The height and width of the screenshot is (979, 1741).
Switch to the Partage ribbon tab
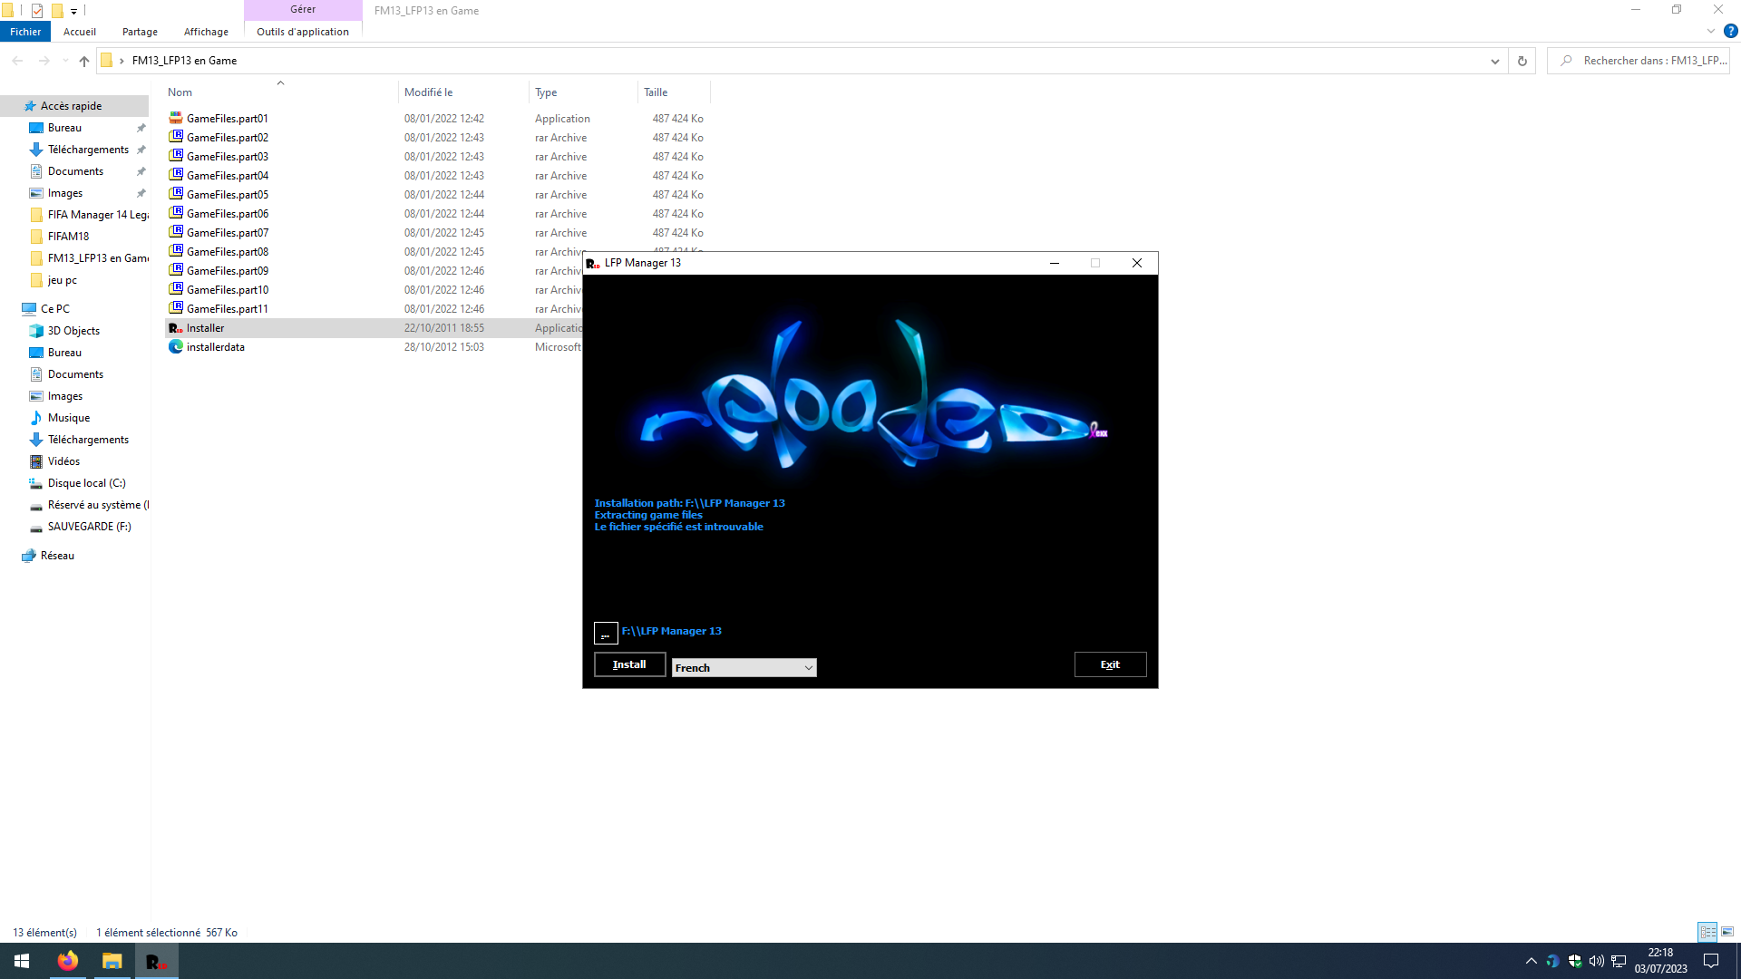(x=140, y=32)
